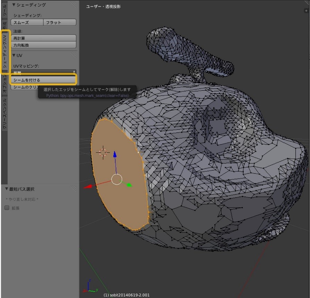
Task: Click the スムーズ shading button
Action: (27, 22)
